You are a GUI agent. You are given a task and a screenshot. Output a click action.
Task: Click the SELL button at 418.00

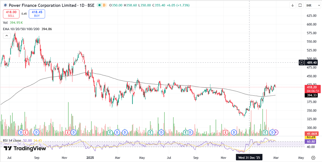[11, 14]
